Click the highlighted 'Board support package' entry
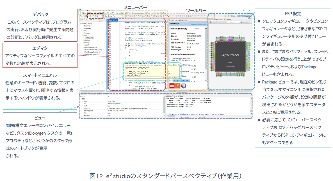Screen dimensions: 333x181 point(181,81)
